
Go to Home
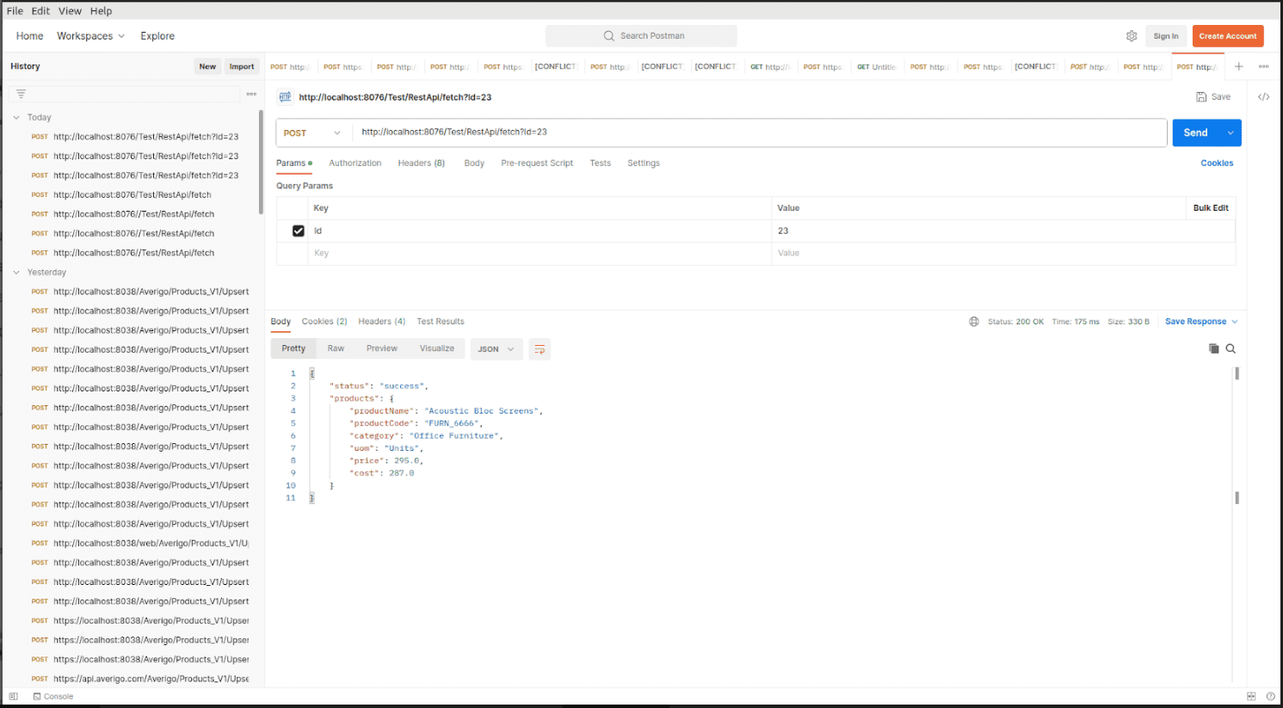29,36
